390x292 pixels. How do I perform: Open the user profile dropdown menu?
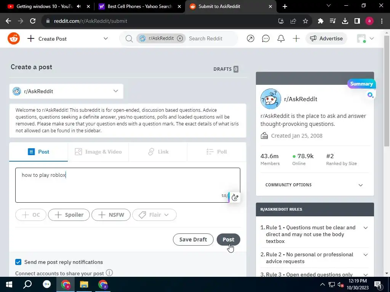pyautogui.click(x=365, y=38)
